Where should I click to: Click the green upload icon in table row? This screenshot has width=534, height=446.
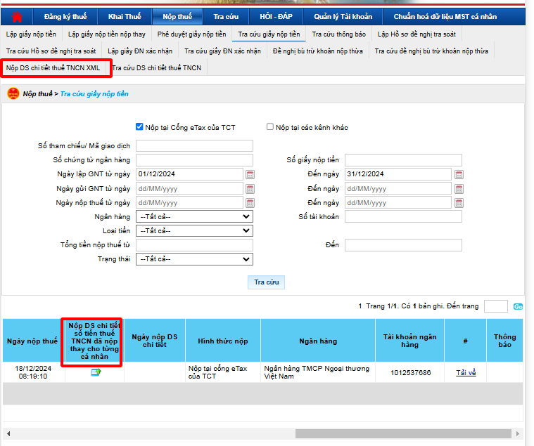coord(95,372)
